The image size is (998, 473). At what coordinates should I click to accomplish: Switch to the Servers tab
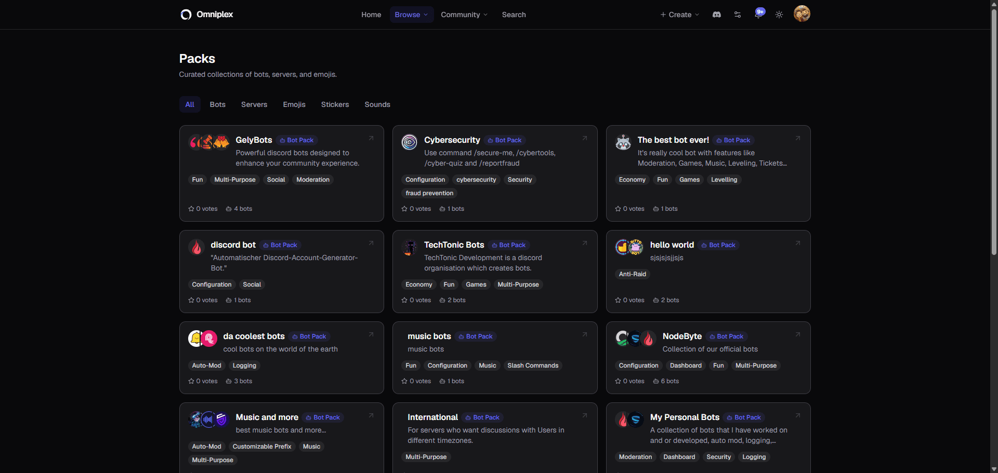pyautogui.click(x=254, y=104)
